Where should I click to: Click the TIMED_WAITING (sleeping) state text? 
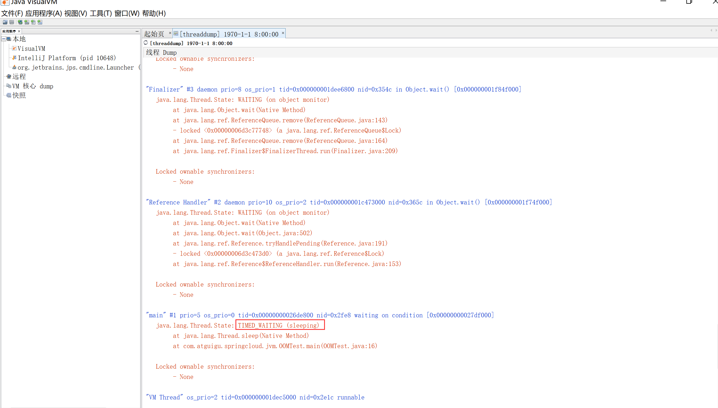(279, 325)
